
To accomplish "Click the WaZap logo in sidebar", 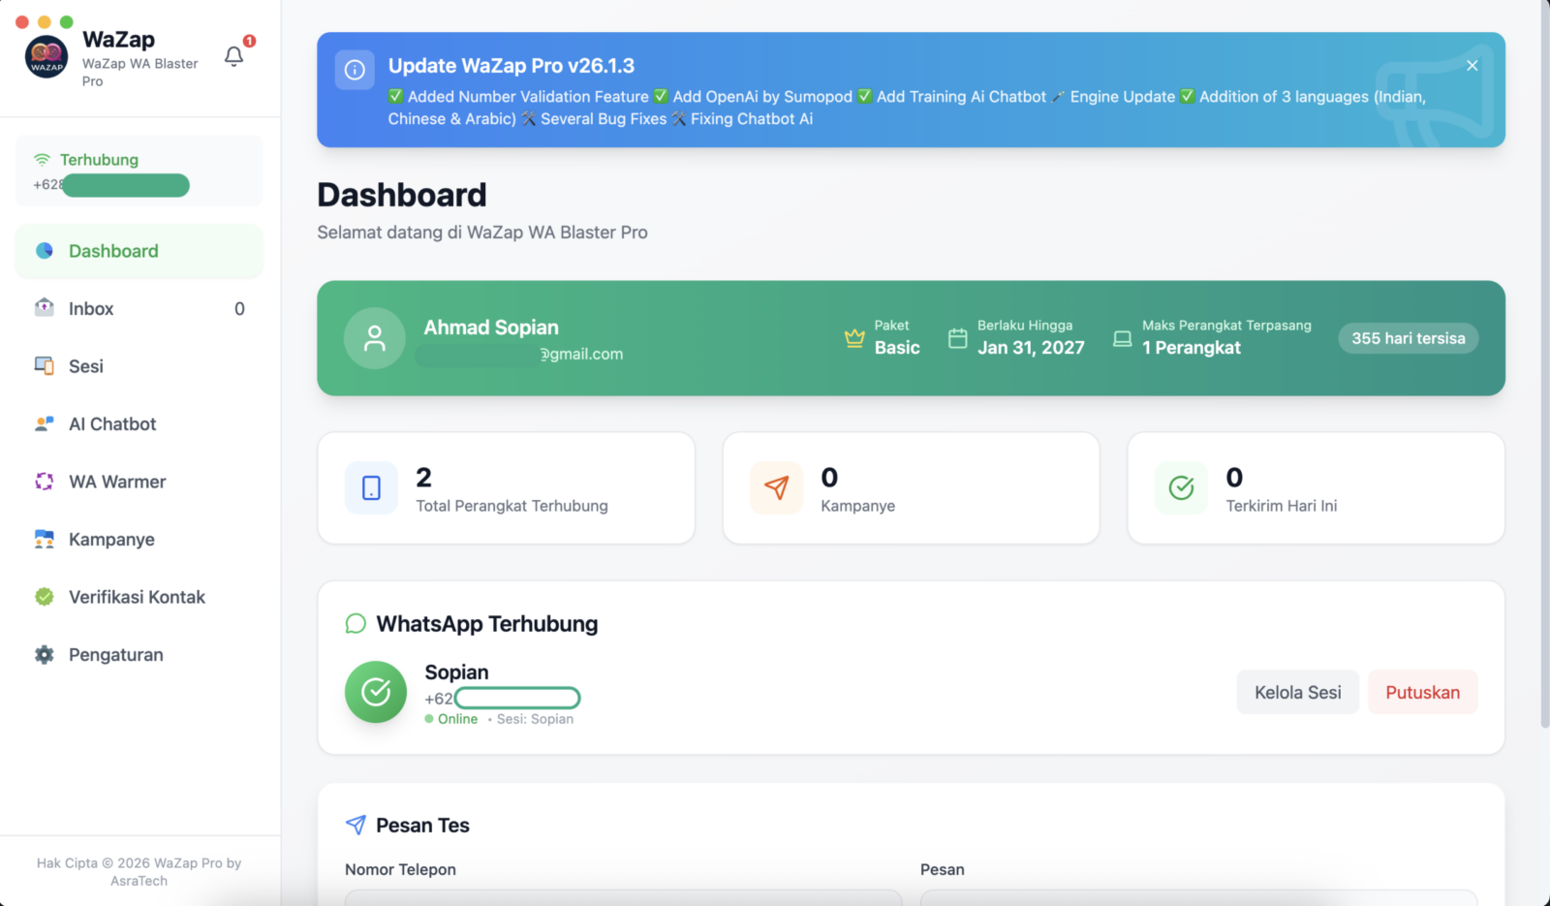I will coord(46,57).
